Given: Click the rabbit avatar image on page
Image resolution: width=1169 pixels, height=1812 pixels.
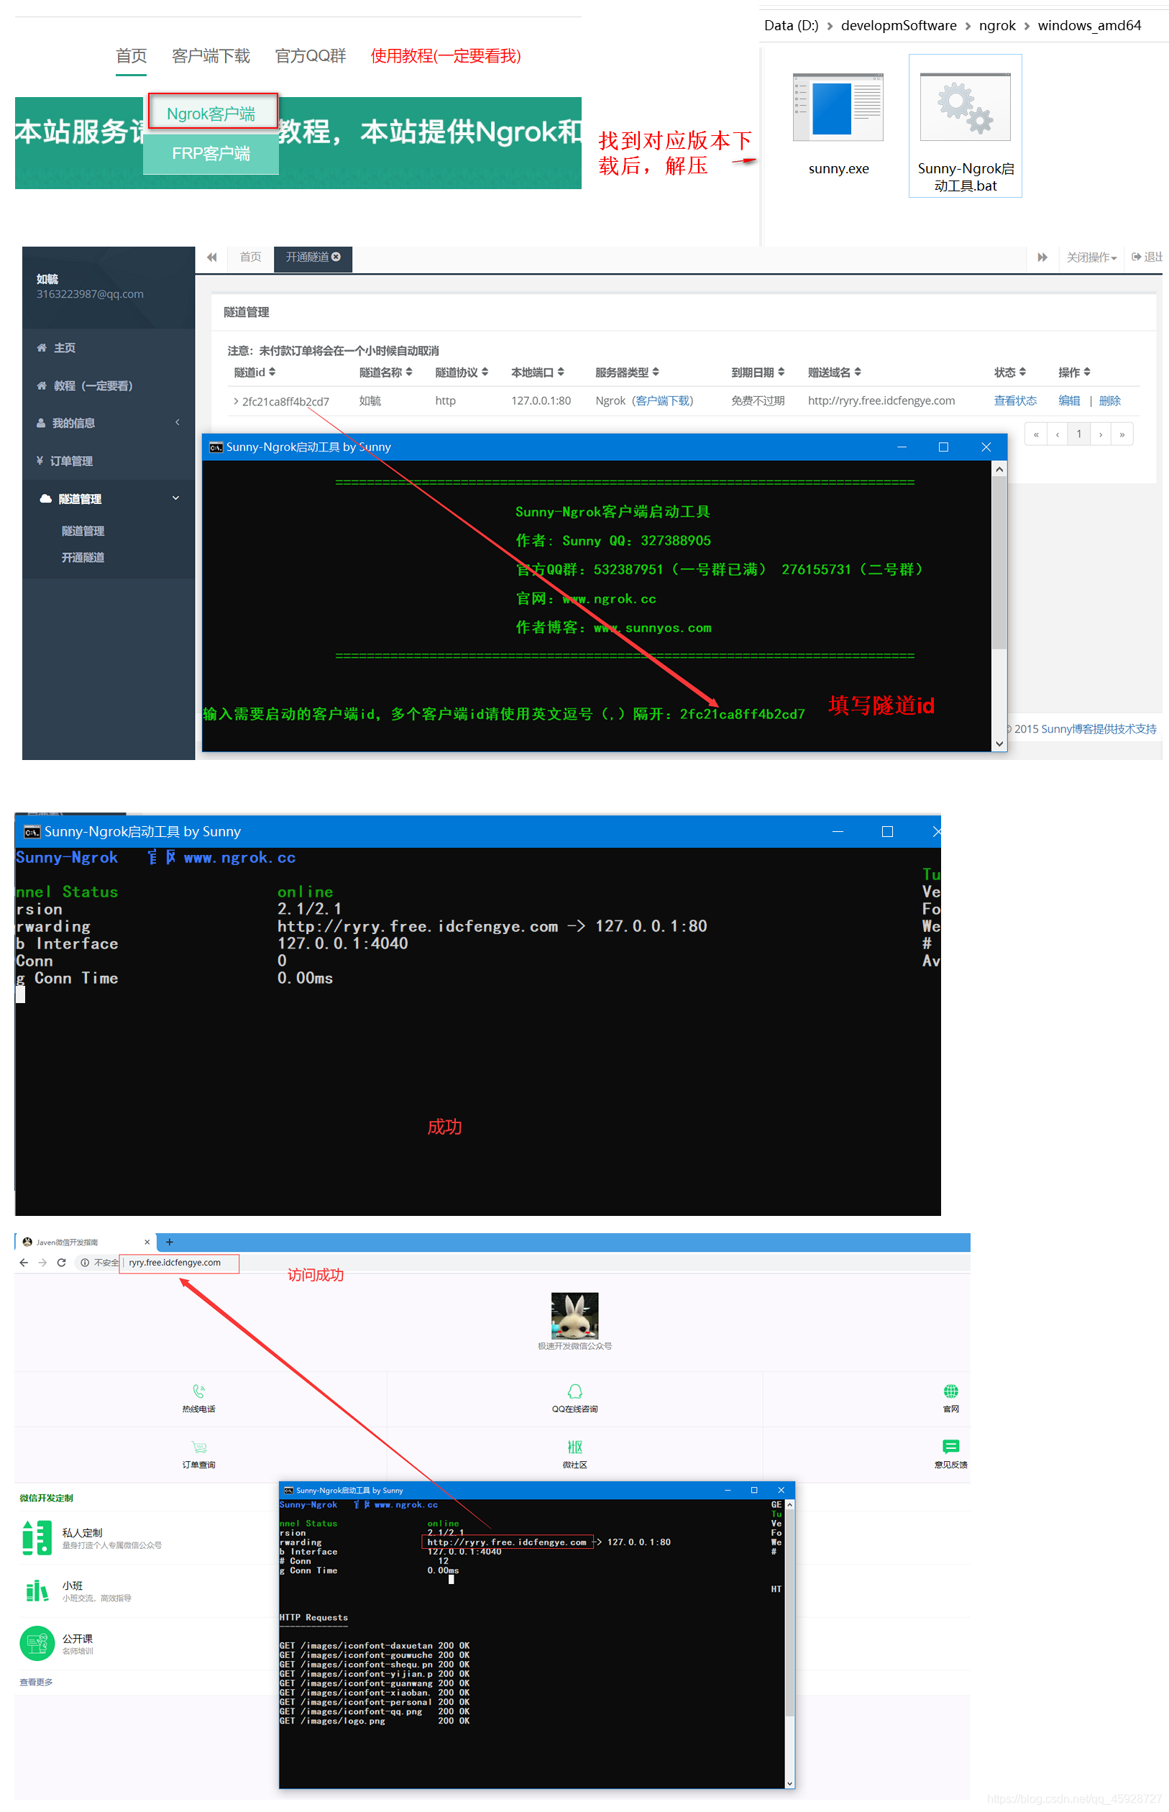Looking at the screenshot, I should (574, 1316).
